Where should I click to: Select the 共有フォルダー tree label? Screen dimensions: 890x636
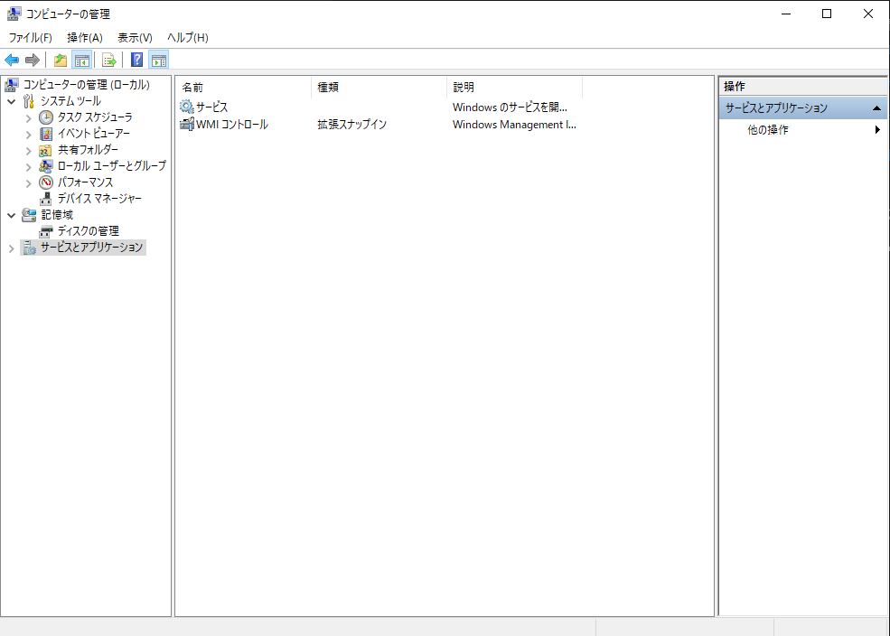(x=88, y=150)
